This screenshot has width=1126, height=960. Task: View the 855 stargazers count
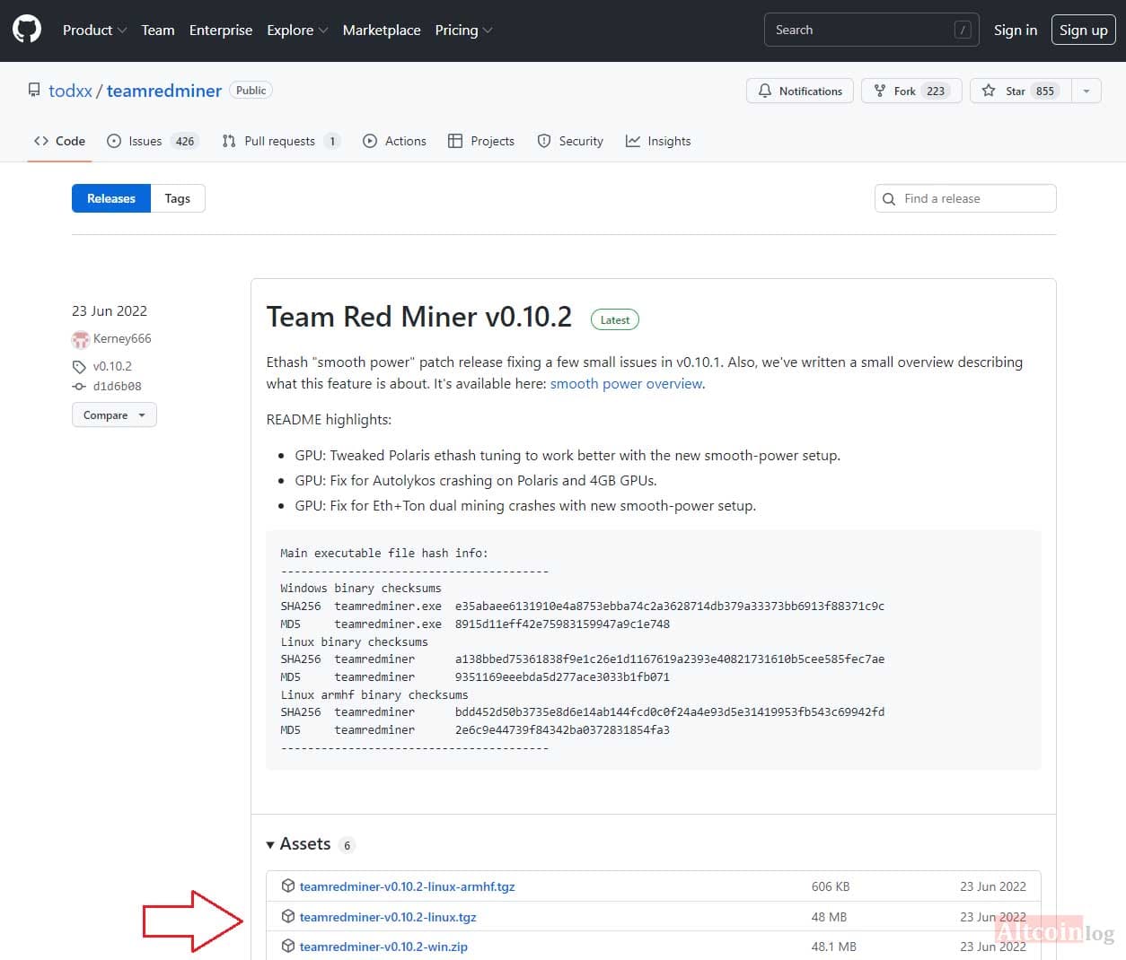(x=1045, y=91)
